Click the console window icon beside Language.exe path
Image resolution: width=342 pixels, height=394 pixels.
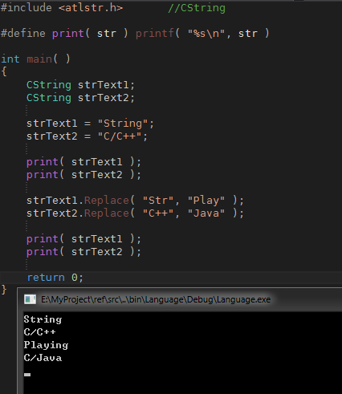tap(30, 299)
